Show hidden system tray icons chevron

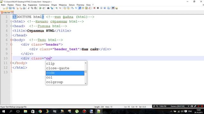[171, 111]
